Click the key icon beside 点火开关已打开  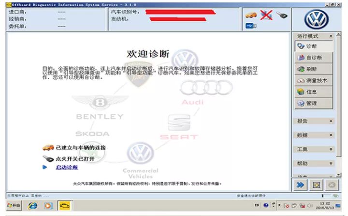point(48,158)
